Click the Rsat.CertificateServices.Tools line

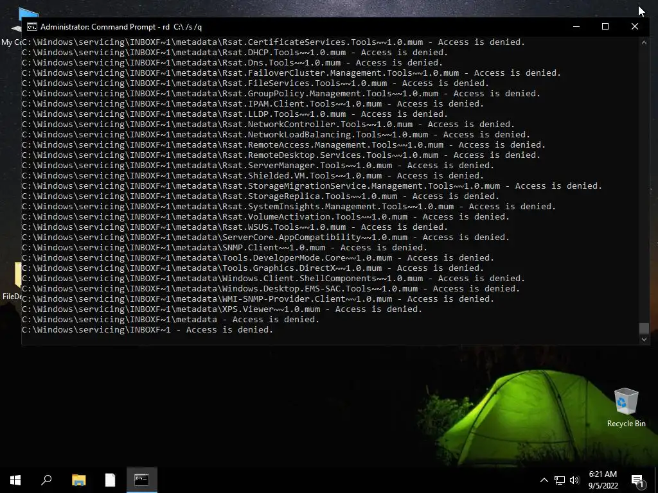click(x=274, y=42)
